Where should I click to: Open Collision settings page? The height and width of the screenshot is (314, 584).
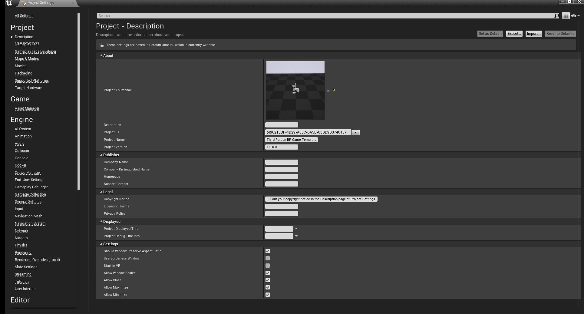coord(22,151)
